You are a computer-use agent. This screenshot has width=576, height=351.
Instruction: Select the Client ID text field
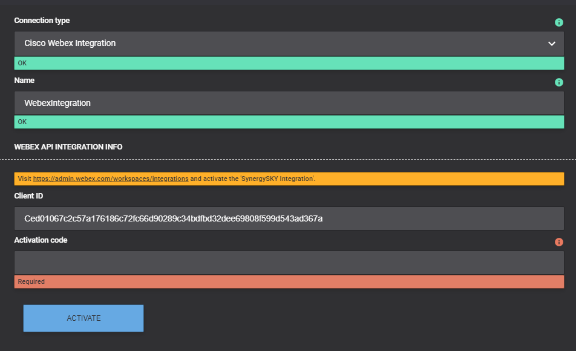click(x=289, y=218)
